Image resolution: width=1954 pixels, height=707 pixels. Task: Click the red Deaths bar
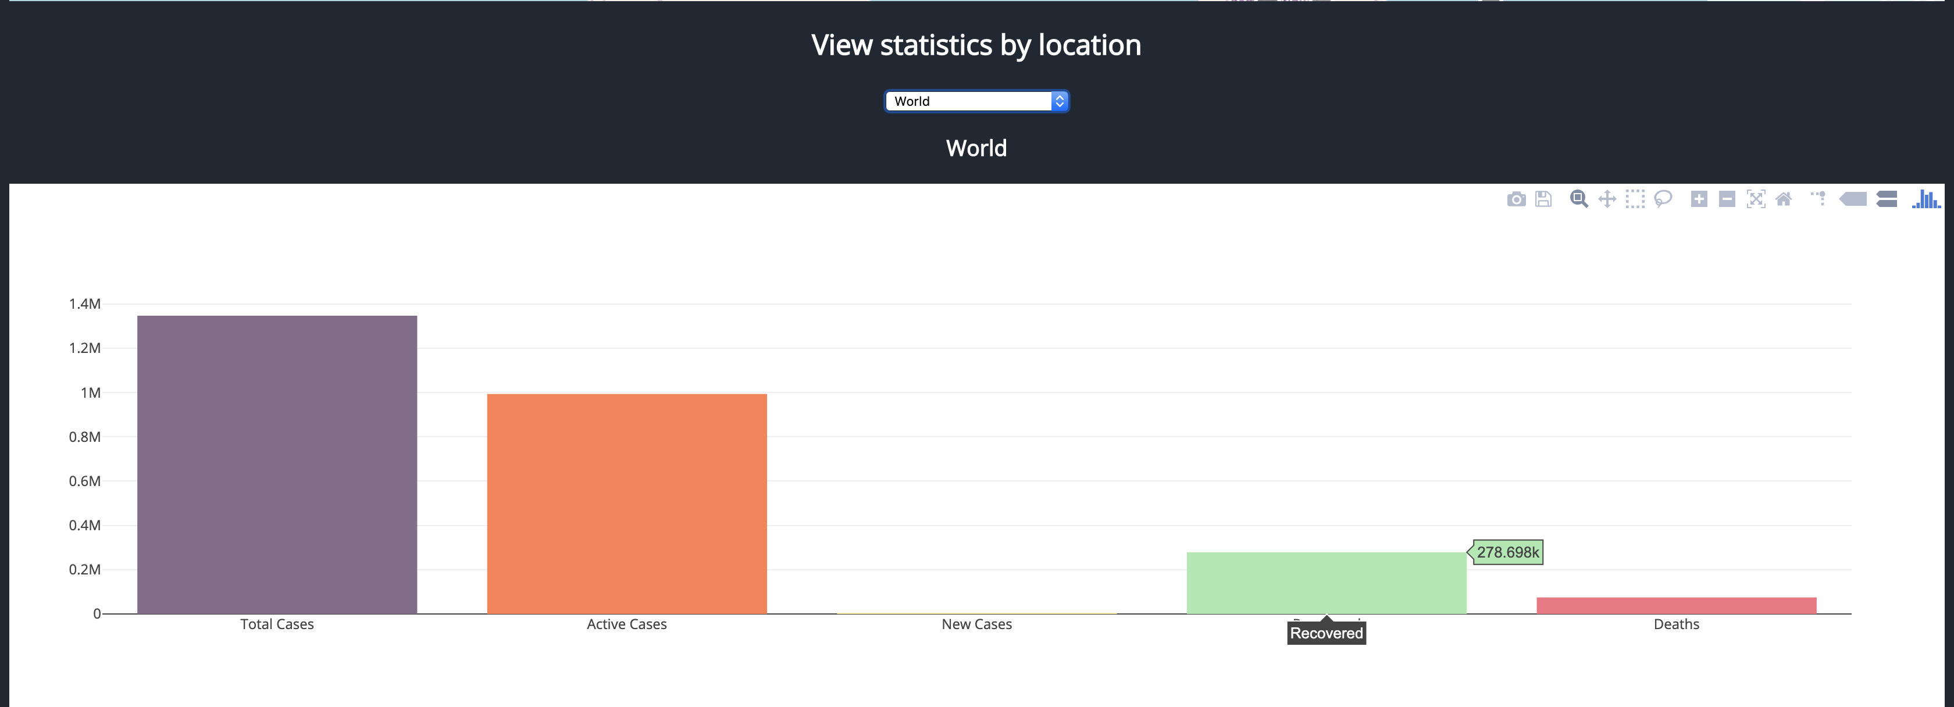1677,605
